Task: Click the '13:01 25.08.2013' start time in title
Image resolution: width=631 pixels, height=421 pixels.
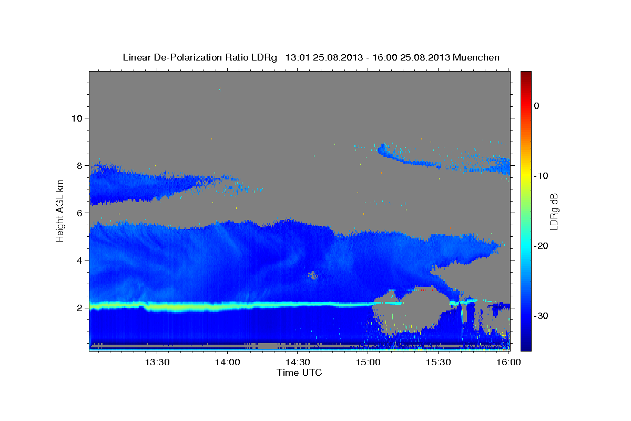Action: [x=323, y=57]
